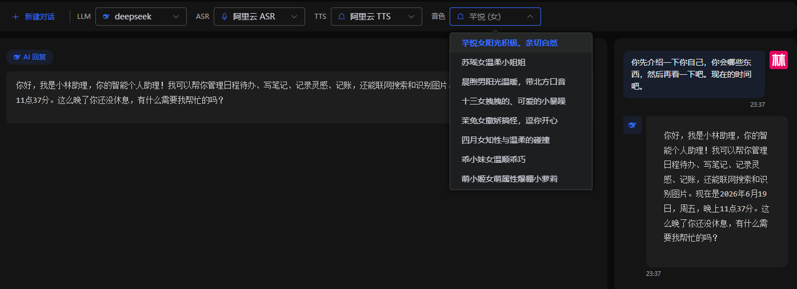
Task: Select voice 四月女知性与温柔的碰撞
Action: point(521,140)
